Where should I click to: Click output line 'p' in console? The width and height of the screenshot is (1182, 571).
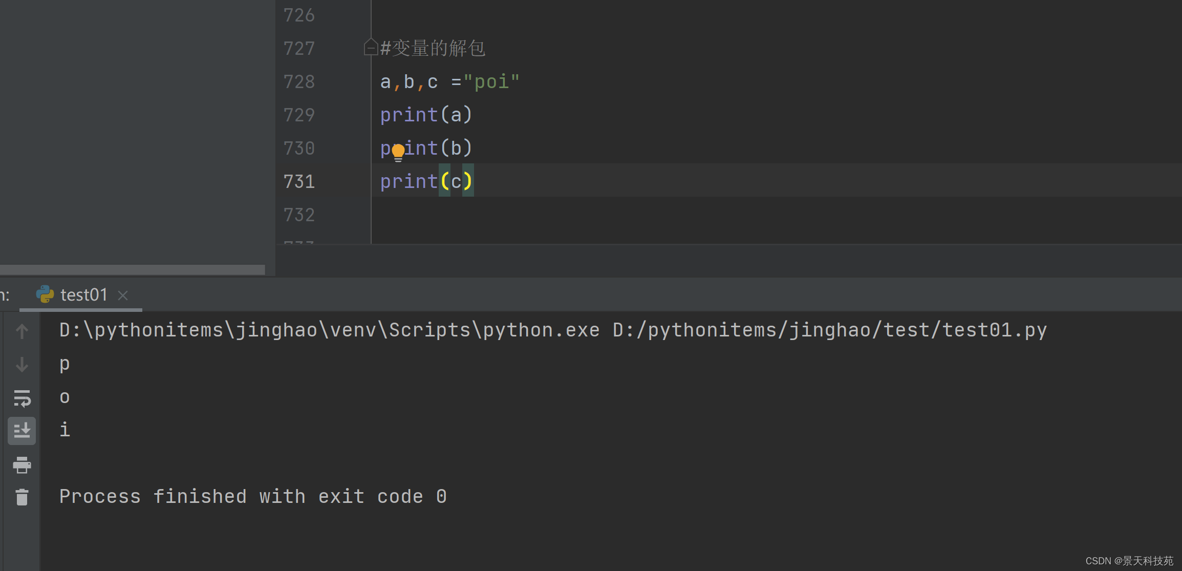65,364
